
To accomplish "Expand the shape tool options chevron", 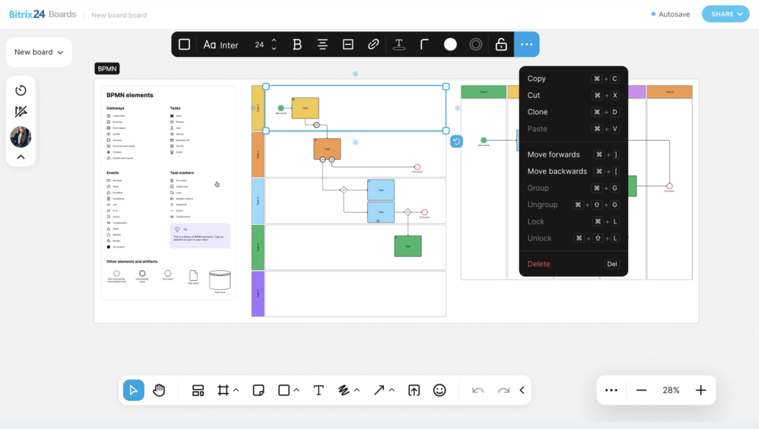I will coord(296,390).
